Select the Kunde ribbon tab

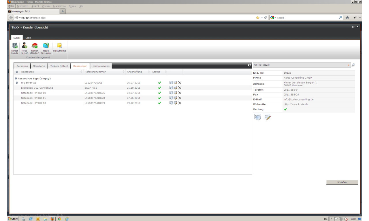17,38
